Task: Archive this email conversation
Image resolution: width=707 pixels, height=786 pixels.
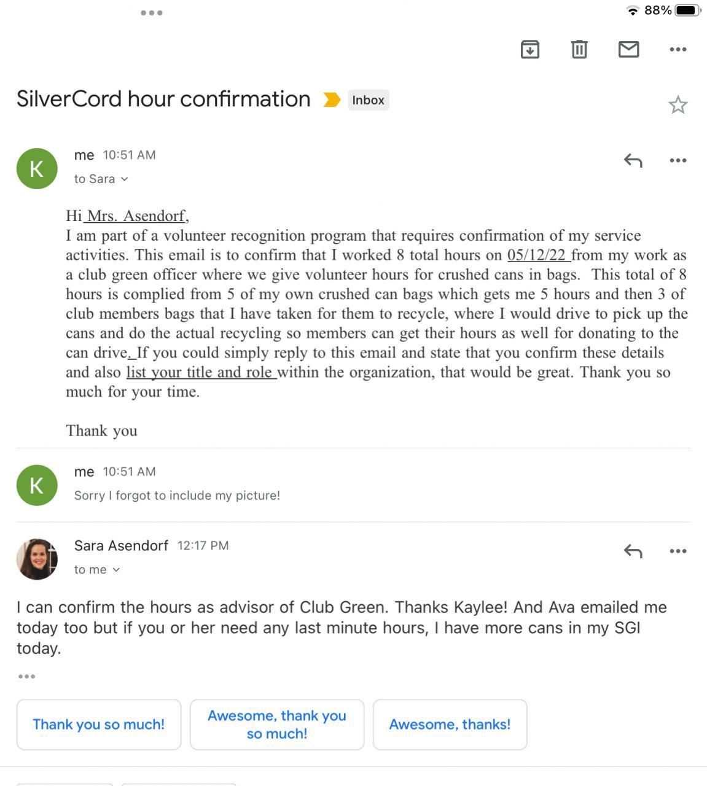Action: tap(529, 49)
